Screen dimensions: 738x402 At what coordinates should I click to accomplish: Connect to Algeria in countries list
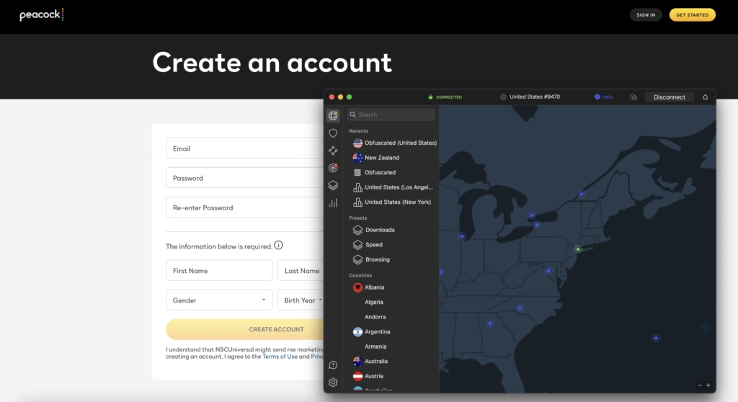pos(374,302)
